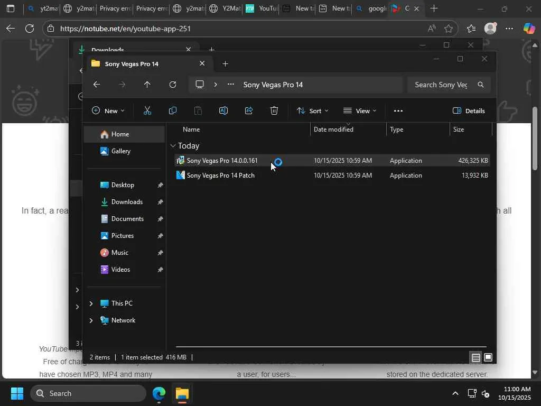Image resolution: width=541 pixels, height=406 pixels.
Task: Click the taskbar Search box
Action: (x=88, y=393)
